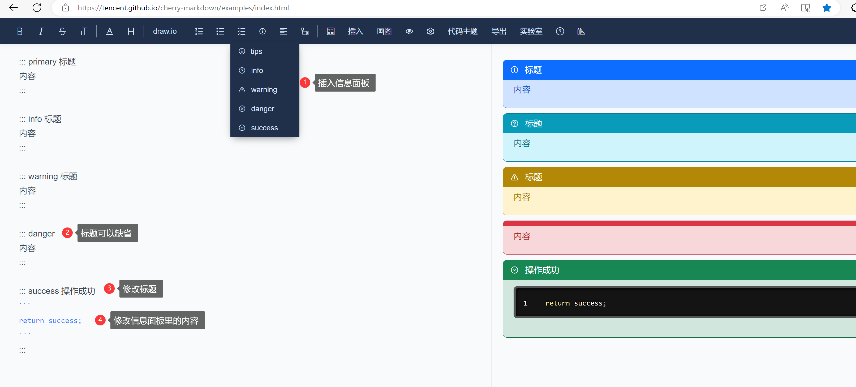
Task: Open the info panel dropdown icon
Action: point(262,31)
